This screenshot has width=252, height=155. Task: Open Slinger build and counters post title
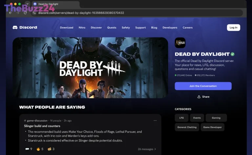[x=42, y=126]
